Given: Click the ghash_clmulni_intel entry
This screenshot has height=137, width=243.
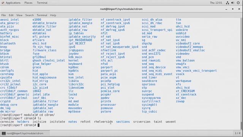Looking at the screenshot, I should coord(49,61).
